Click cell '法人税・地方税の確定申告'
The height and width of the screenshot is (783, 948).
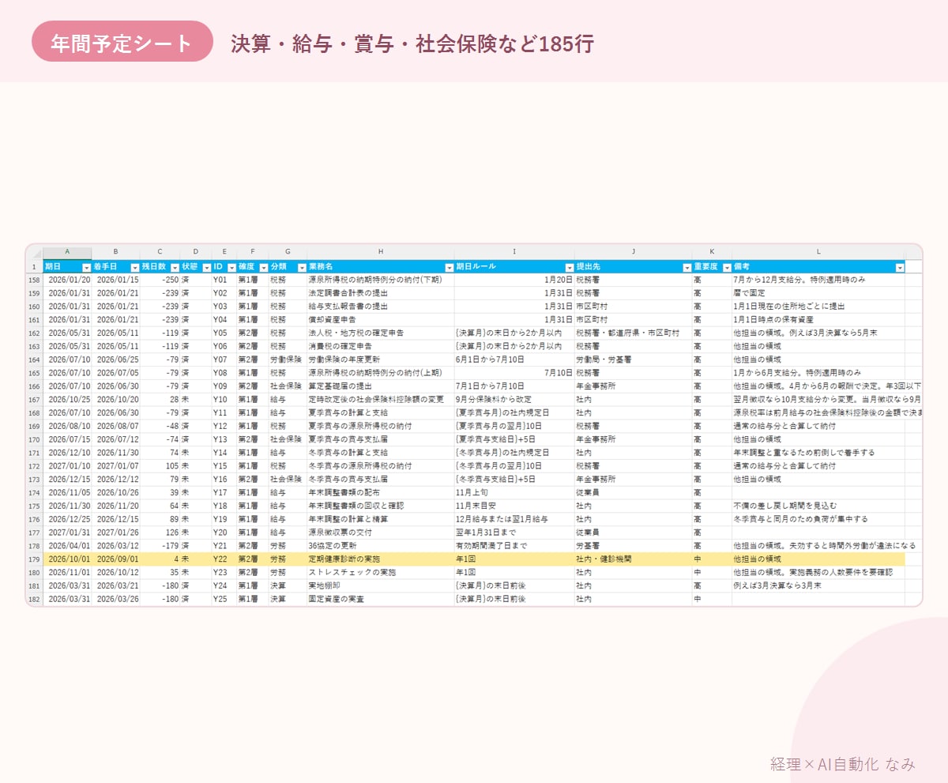[381, 333]
